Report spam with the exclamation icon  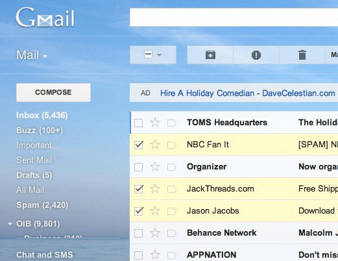(256, 55)
